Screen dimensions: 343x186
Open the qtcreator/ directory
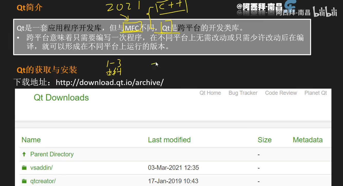coord(43,181)
